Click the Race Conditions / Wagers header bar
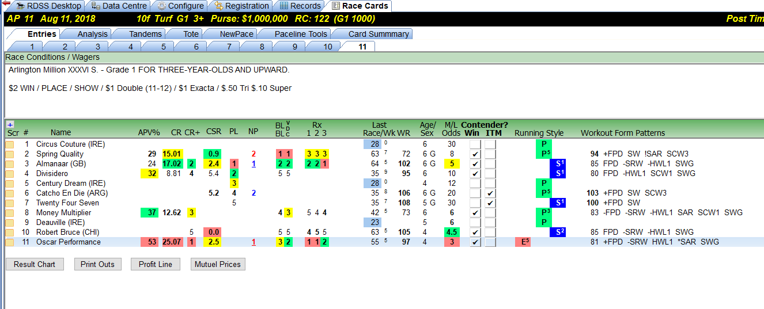The image size is (764, 309). tap(384, 58)
